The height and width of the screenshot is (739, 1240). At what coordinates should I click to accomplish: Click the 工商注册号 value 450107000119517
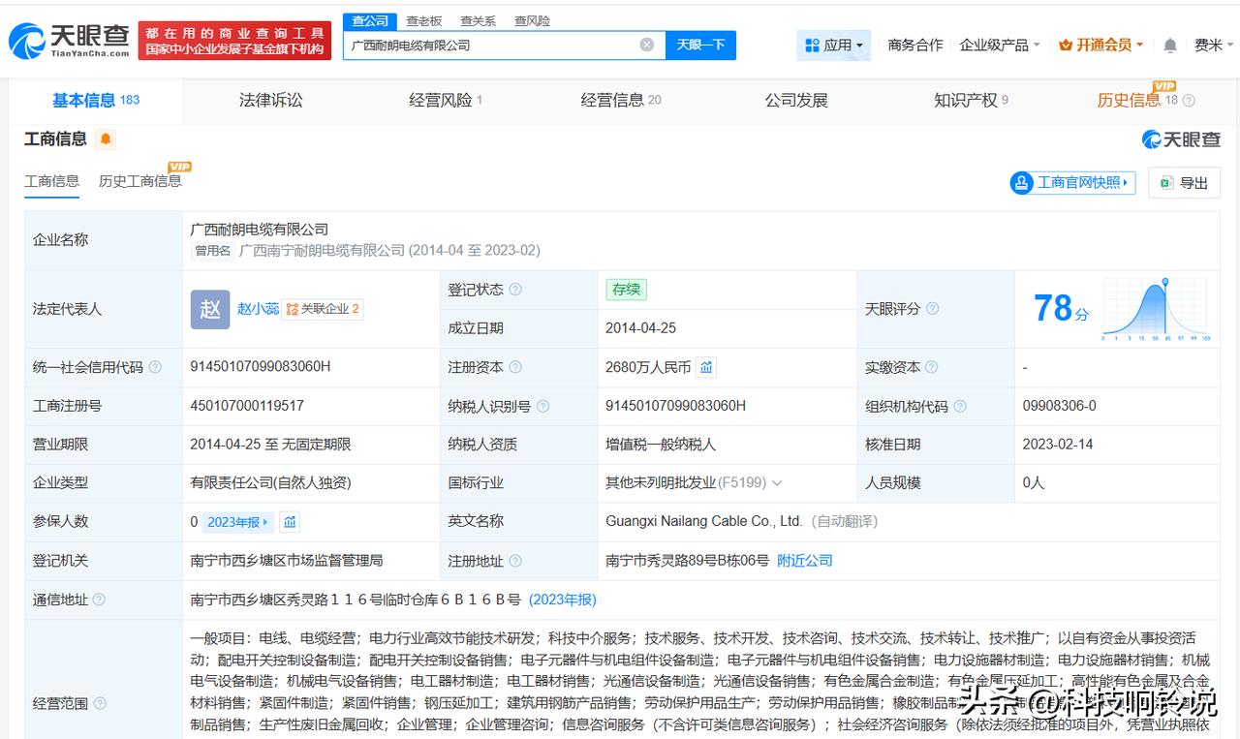(x=247, y=406)
